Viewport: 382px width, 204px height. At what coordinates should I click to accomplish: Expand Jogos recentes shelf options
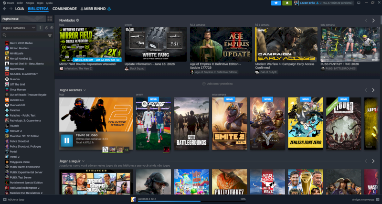[85, 90]
